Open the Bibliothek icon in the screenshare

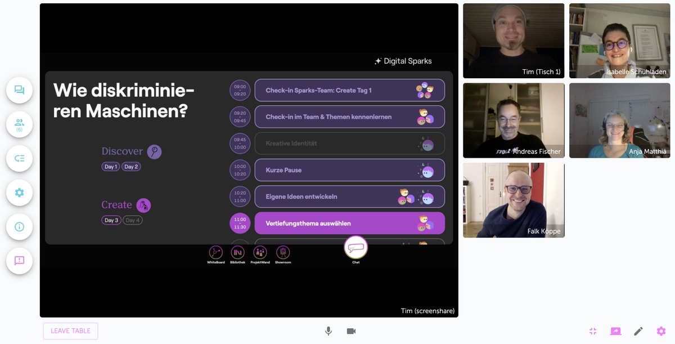[x=237, y=253]
